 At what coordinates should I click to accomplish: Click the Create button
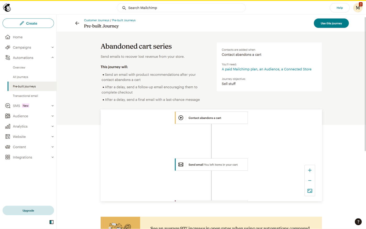click(x=28, y=23)
